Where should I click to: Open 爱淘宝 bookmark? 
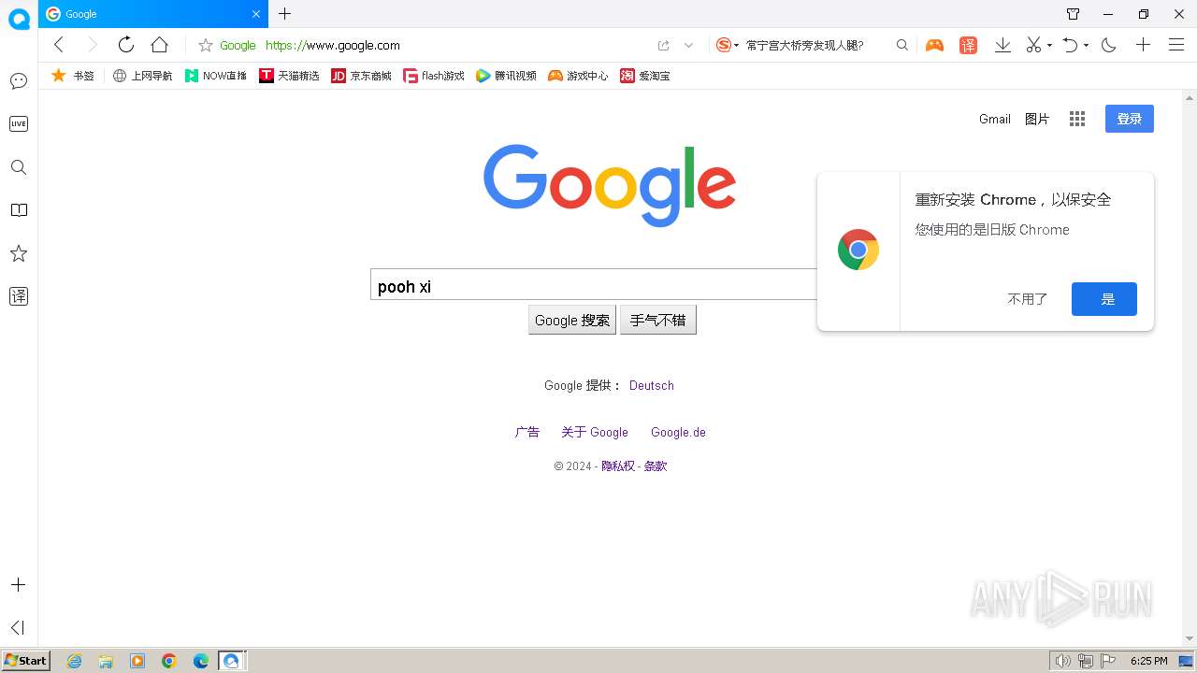(x=645, y=76)
